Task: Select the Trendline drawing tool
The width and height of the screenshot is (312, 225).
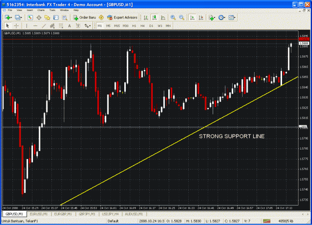Action: click(44, 25)
